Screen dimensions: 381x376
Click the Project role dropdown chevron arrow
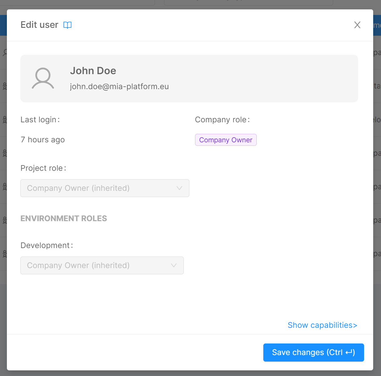(179, 188)
